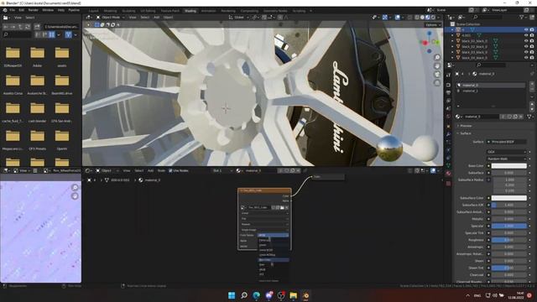
Task: Select Non-Color in the color space list
Action: tap(273, 260)
